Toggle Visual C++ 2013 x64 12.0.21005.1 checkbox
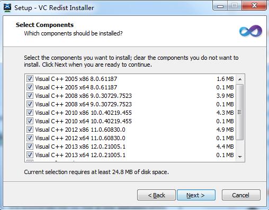The image size is (269, 210). point(30,154)
